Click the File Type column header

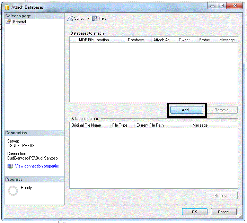(120, 125)
